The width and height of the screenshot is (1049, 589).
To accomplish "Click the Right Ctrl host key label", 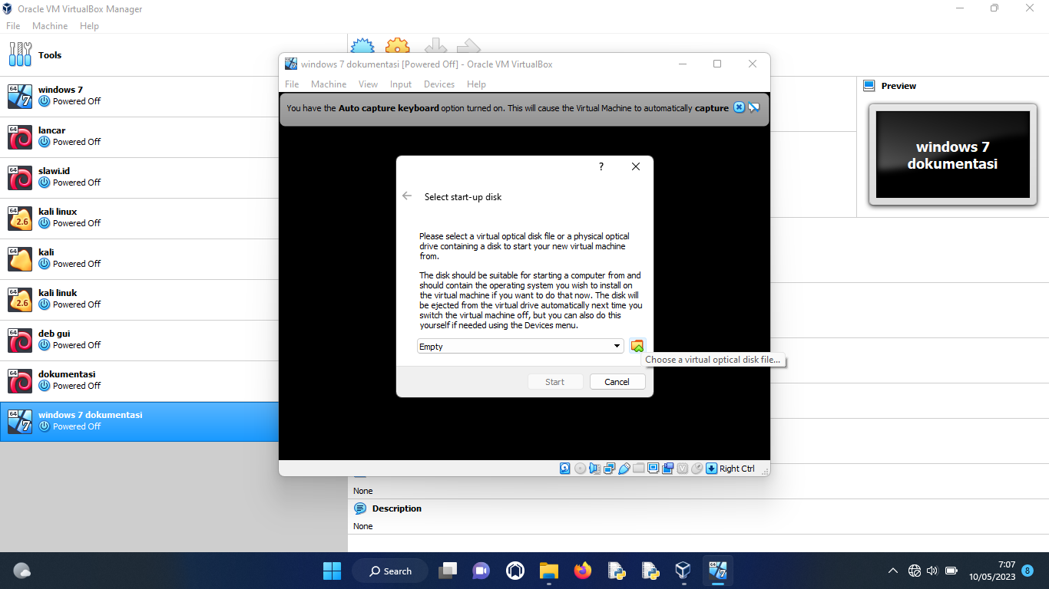I will coord(737,469).
